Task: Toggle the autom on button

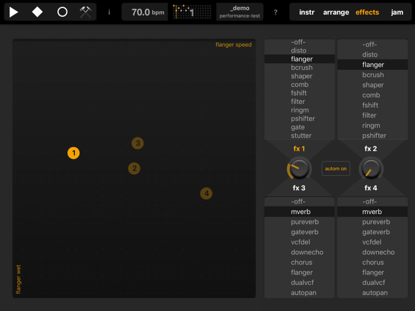Action: pyautogui.click(x=336, y=168)
